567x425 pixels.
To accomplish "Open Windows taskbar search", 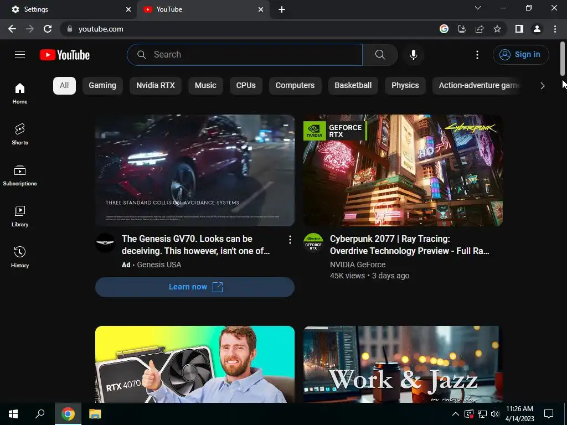I will [x=40, y=414].
